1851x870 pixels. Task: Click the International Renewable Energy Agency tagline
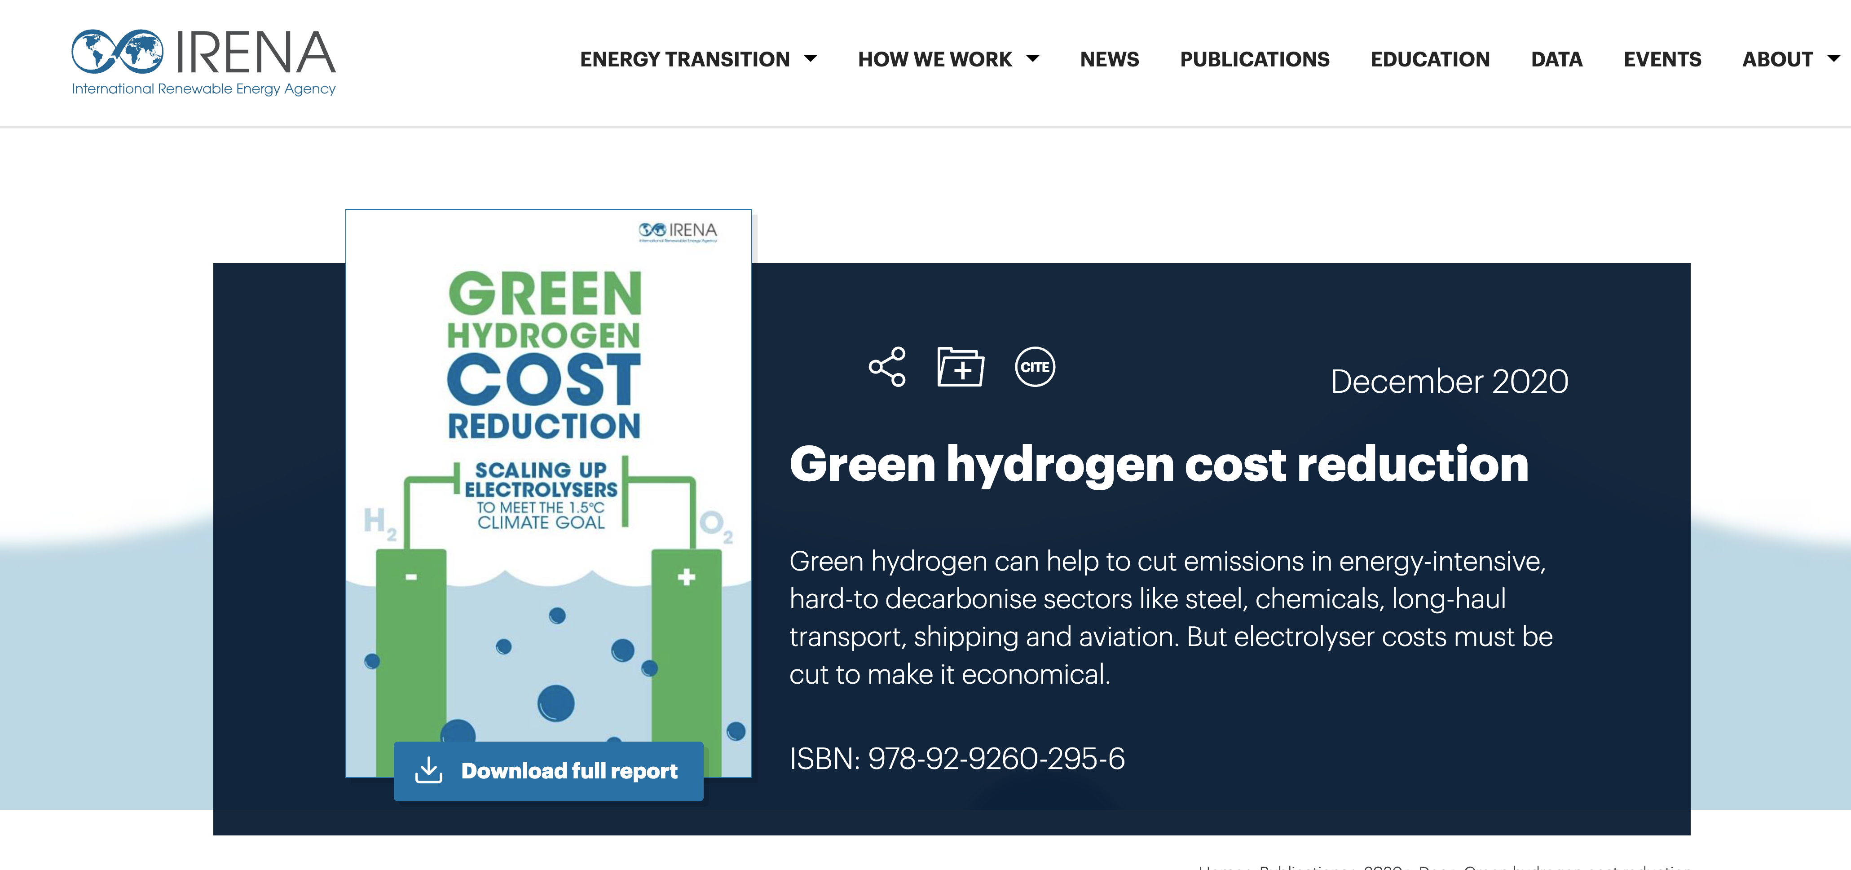point(203,89)
